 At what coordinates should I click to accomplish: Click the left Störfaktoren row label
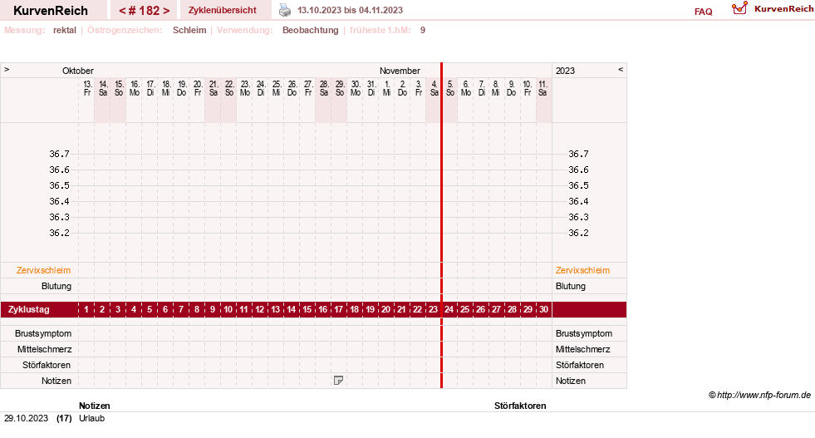(47, 365)
